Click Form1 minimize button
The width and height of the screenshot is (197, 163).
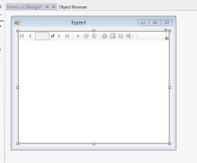[x=143, y=23]
